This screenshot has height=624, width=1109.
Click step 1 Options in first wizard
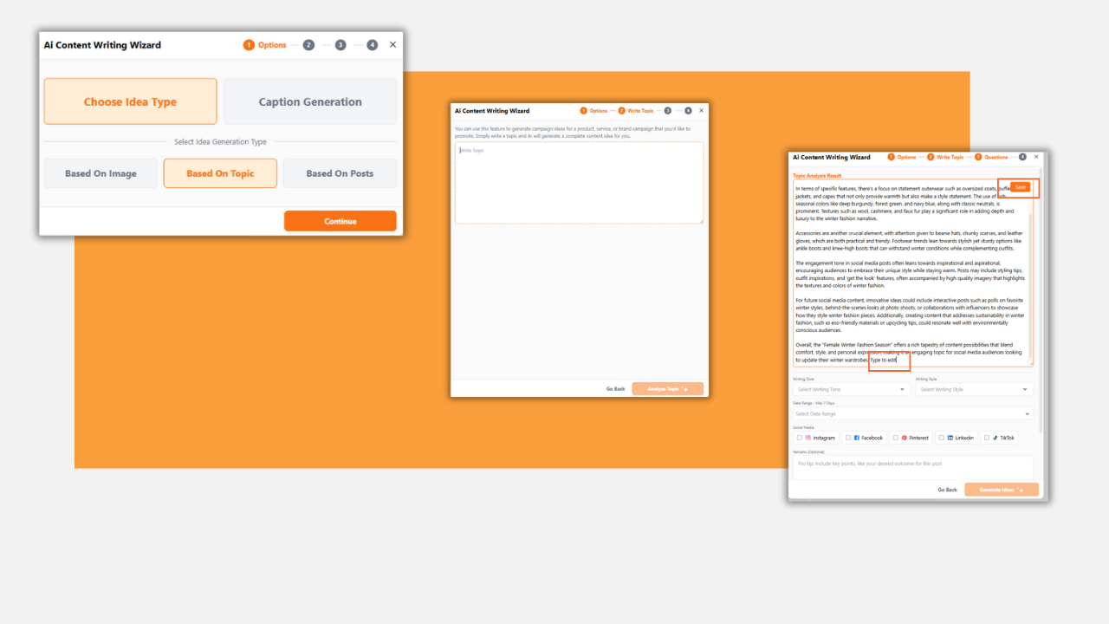click(x=265, y=45)
